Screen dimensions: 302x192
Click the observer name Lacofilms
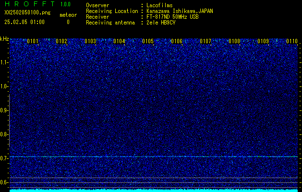(x=159, y=5)
